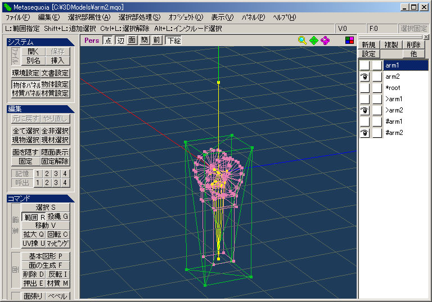Image resolution: width=432 pixels, height=302 pixels.
Task: Open 材質設定 material settings
Action: pos(55,93)
